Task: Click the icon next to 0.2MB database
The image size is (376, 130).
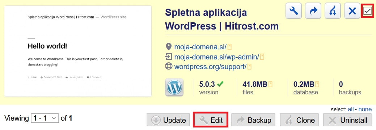Action: pos(317,84)
